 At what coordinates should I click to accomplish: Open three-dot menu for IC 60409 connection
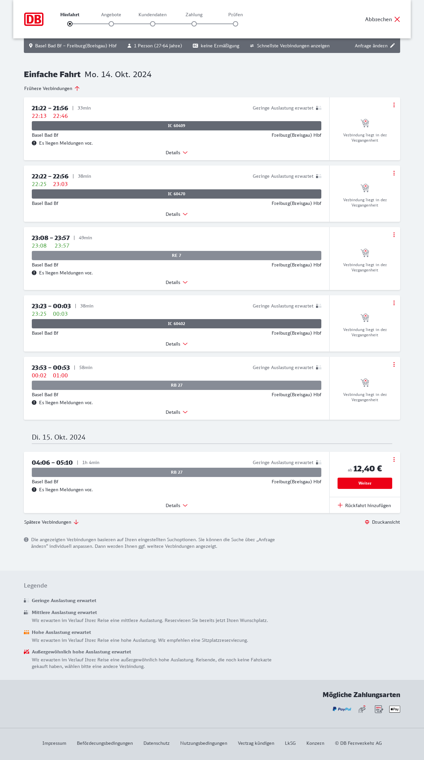tap(394, 105)
